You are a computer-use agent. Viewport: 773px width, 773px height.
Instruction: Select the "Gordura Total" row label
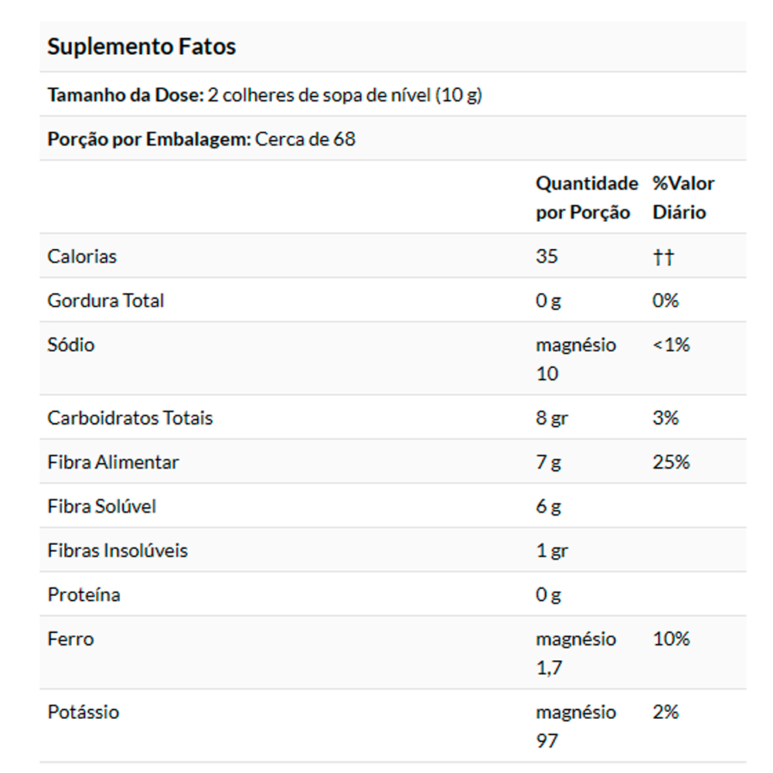coord(106,300)
